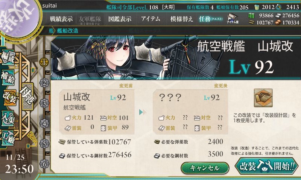This screenshot has width=301, height=180.
Task: Switch to fleet number 4 marker
Action: [x=44, y=123]
